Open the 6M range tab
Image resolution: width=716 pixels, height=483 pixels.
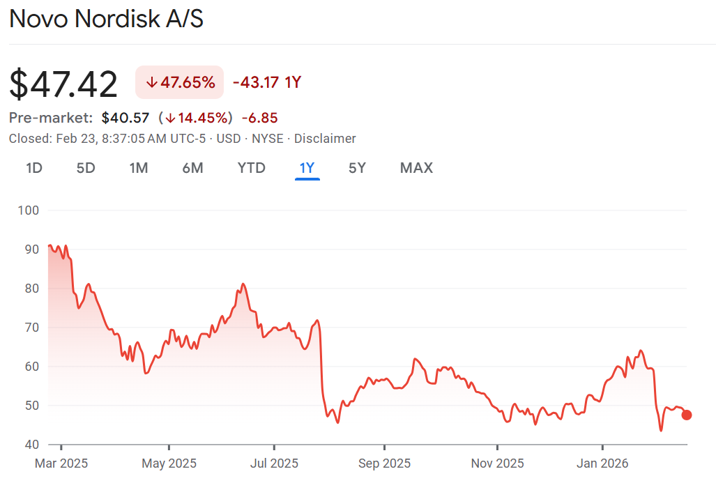click(192, 168)
